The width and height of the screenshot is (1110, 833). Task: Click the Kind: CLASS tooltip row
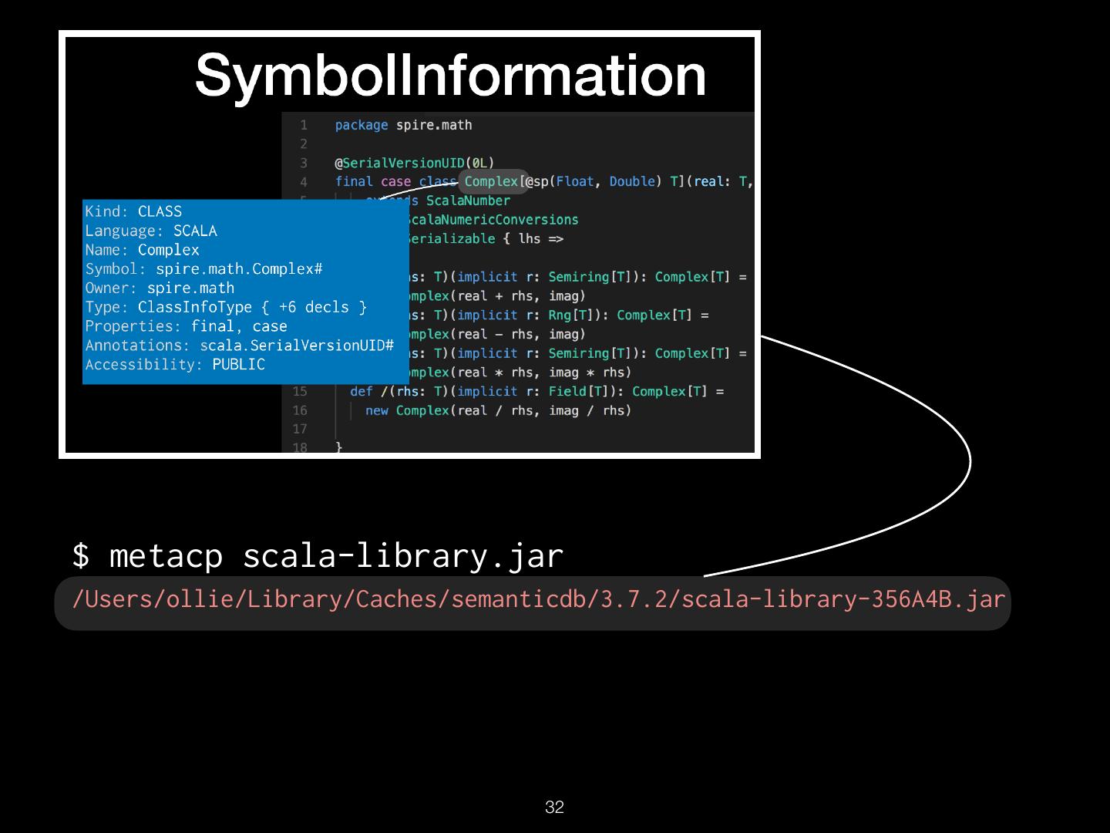click(133, 211)
